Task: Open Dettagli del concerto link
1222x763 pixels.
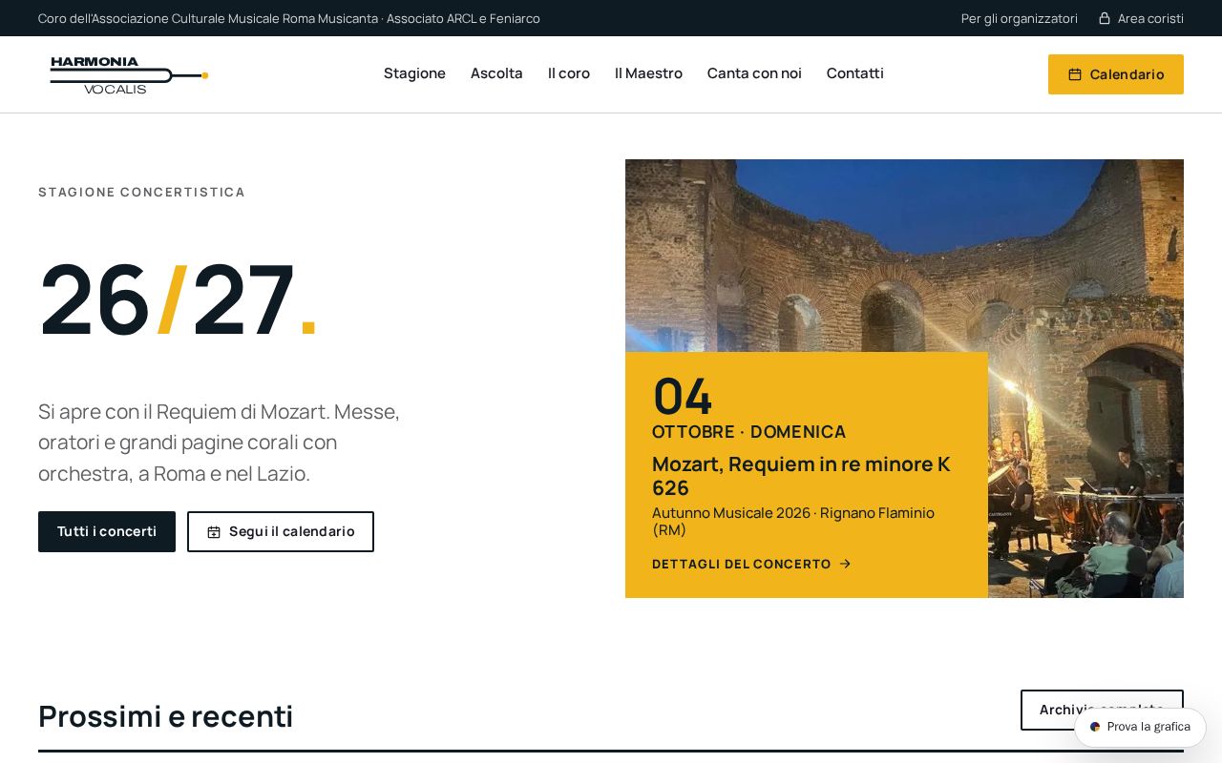Action: [x=751, y=564]
